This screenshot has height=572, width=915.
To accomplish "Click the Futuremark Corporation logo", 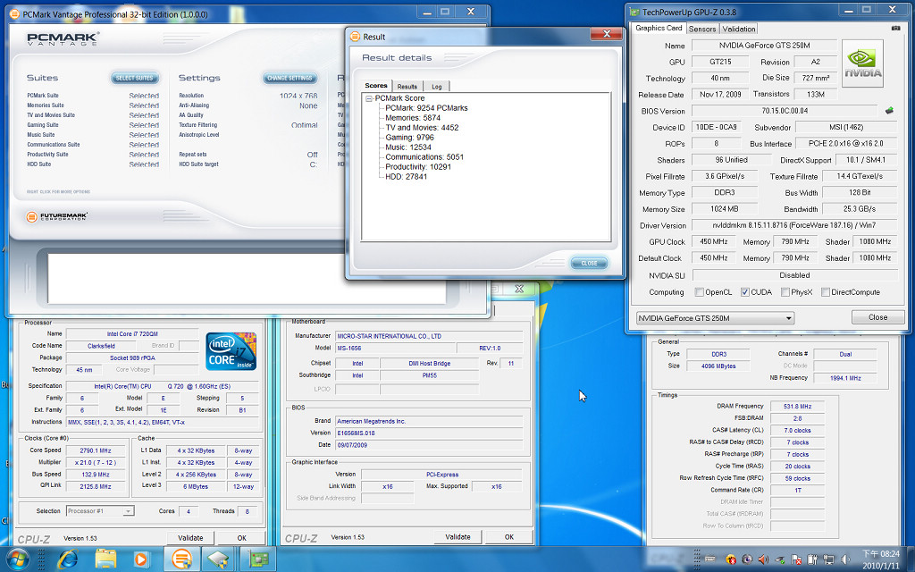I will [56, 216].
